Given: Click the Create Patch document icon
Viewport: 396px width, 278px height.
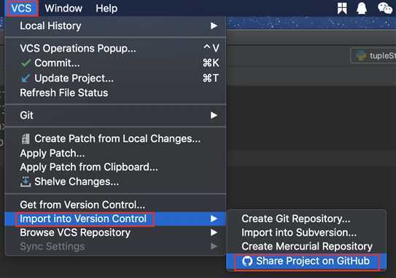Looking at the screenshot, I should point(26,139).
